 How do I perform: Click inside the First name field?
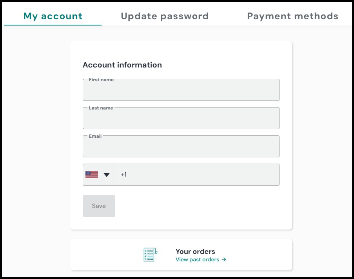181,91
